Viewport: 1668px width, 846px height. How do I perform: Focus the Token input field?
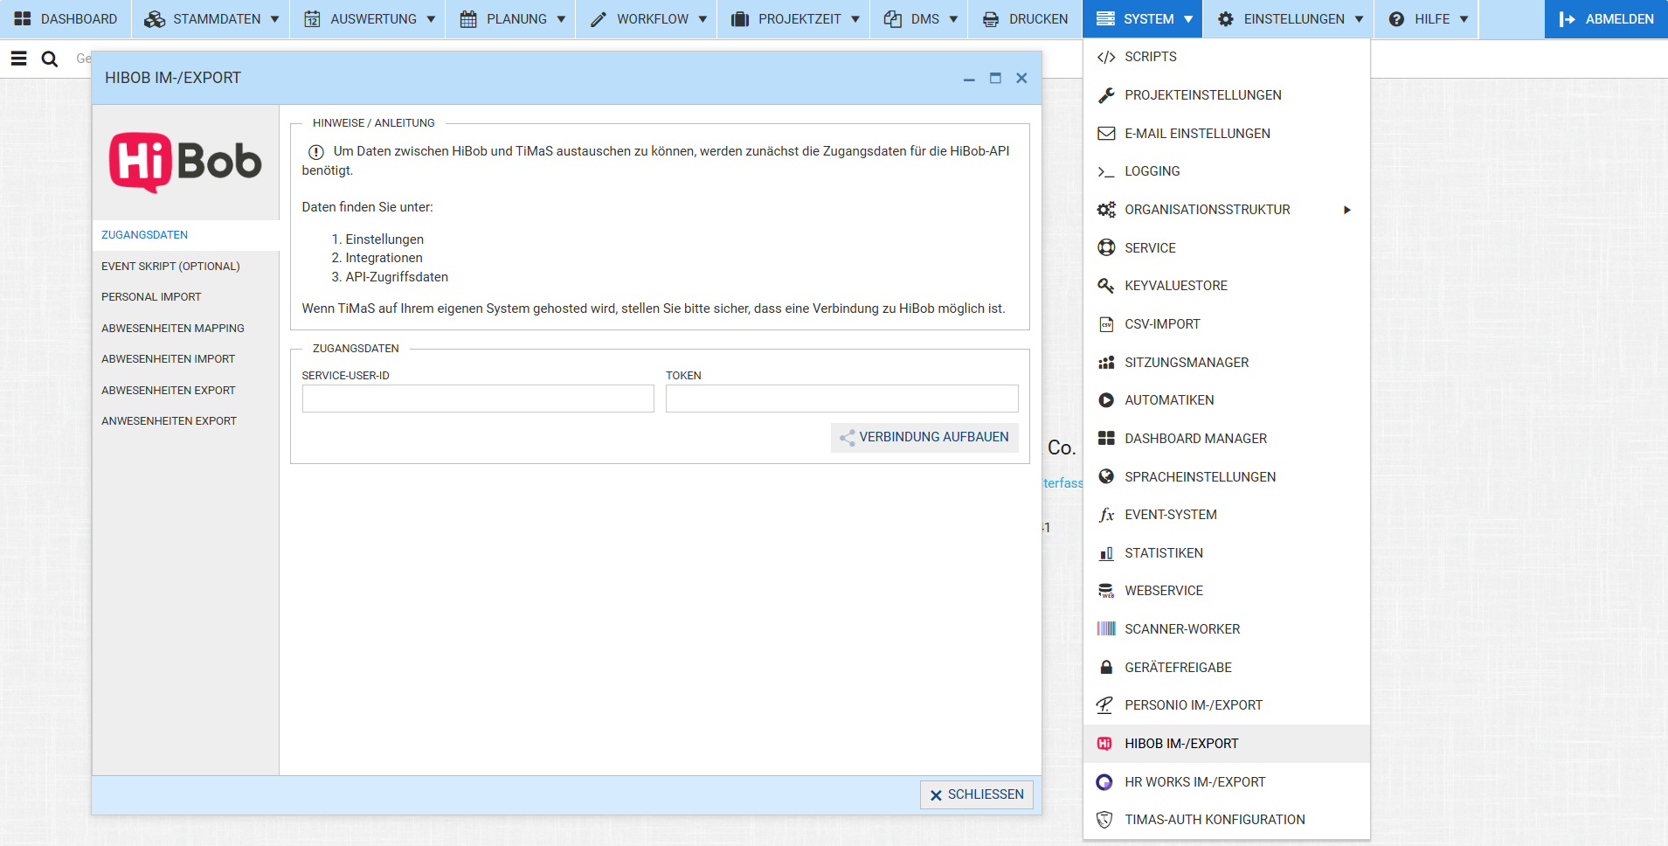842,399
